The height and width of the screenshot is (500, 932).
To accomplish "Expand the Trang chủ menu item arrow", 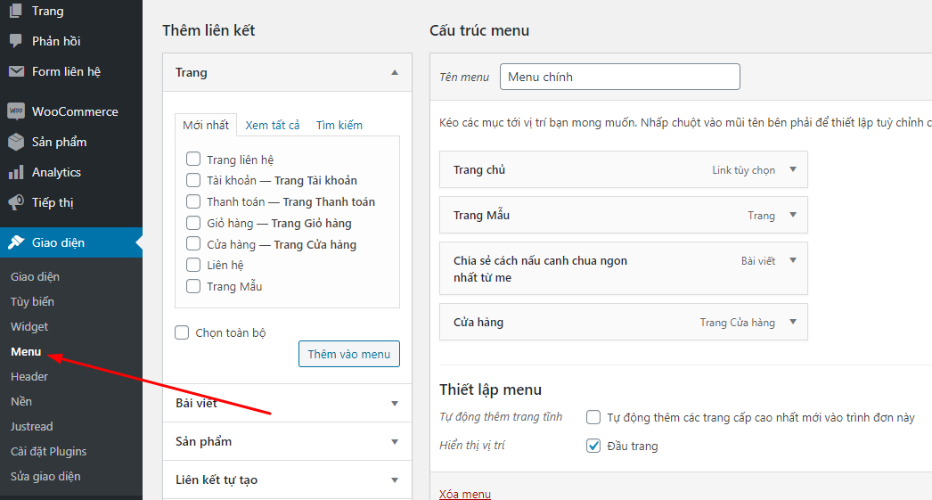I will point(792,169).
